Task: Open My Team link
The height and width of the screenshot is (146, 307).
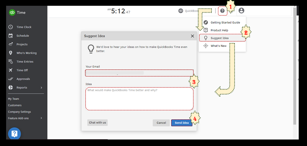Action: [x=13, y=99]
